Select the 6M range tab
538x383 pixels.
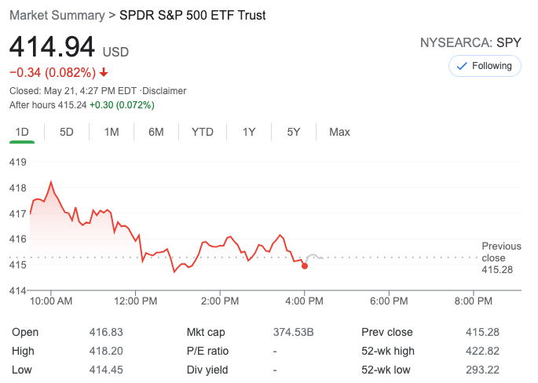[x=156, y=132]
